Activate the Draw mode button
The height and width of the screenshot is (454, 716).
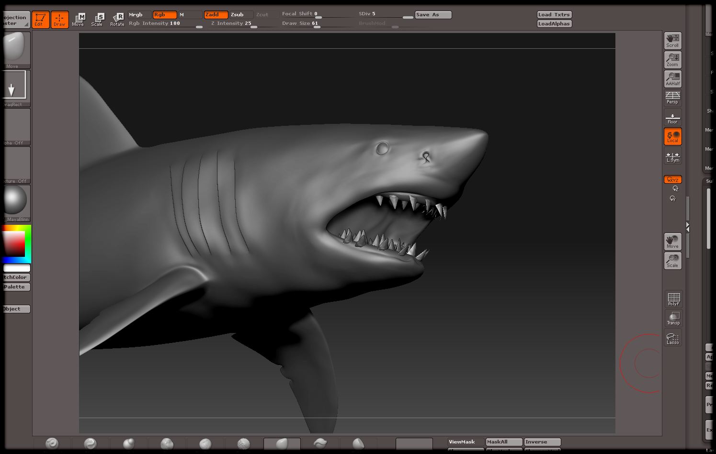pos(59,20)
